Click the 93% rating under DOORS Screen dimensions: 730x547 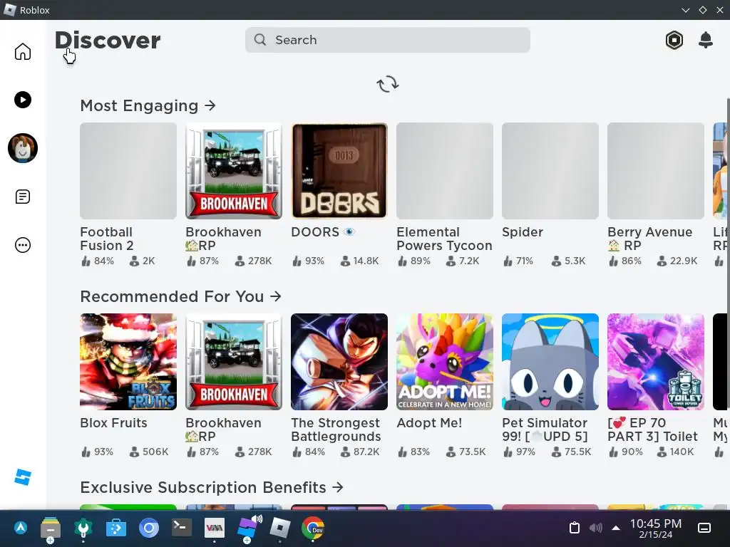(x=308, y=261)
